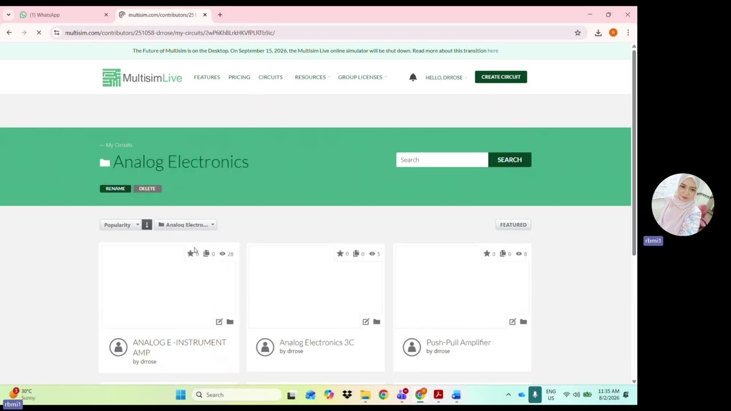Click author avatar on Push-Pull Amplifier card

(x=412, y=347)
